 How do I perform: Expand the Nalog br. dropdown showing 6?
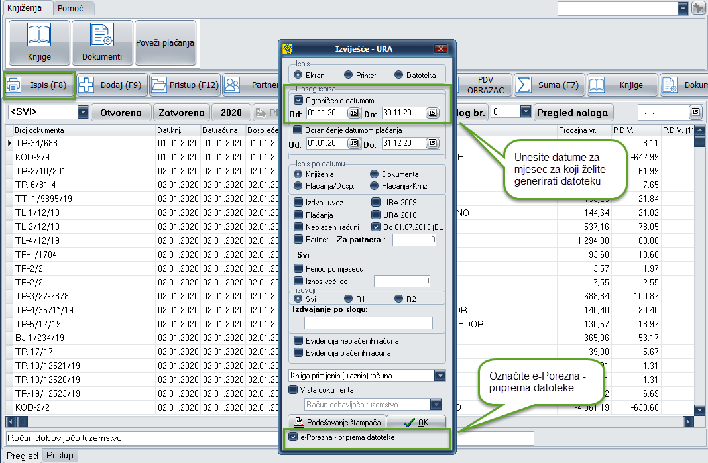[x=526, y=112]
